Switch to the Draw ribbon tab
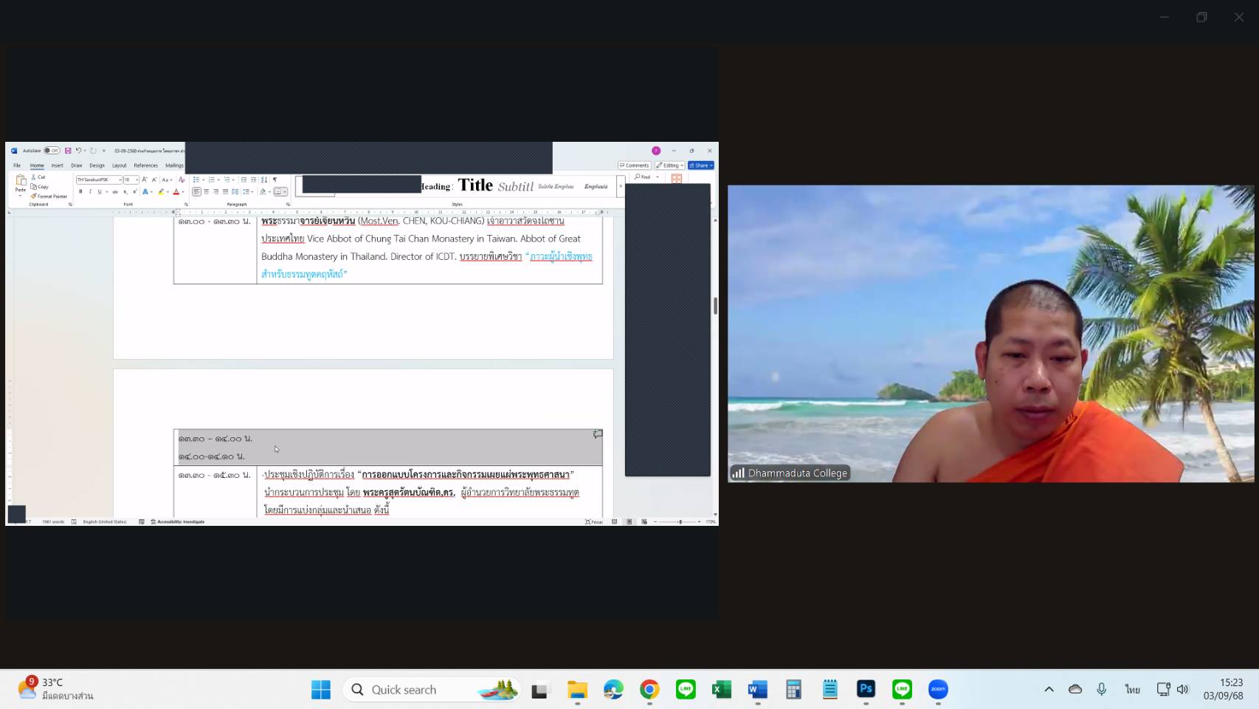 coord(77,165)
